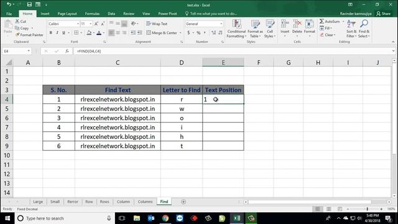
Task: Decrease font size with the smaller A
Action: coord(103,24)
